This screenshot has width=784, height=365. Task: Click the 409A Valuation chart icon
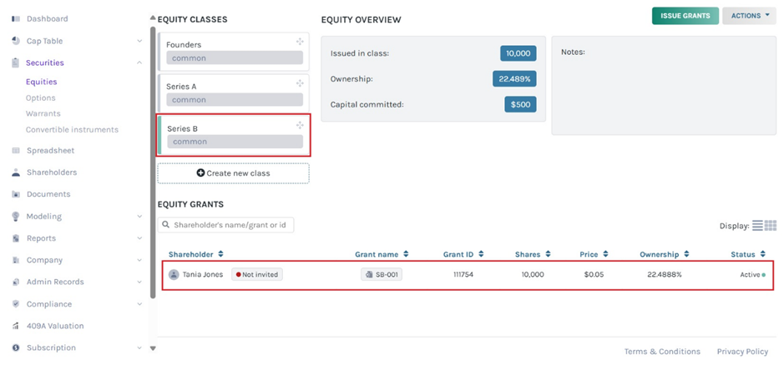[16, 326]
